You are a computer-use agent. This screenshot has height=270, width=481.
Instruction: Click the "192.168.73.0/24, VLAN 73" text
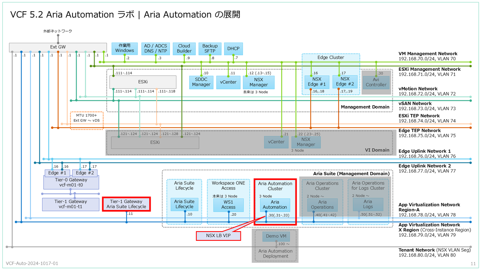[x=427, y=109]
